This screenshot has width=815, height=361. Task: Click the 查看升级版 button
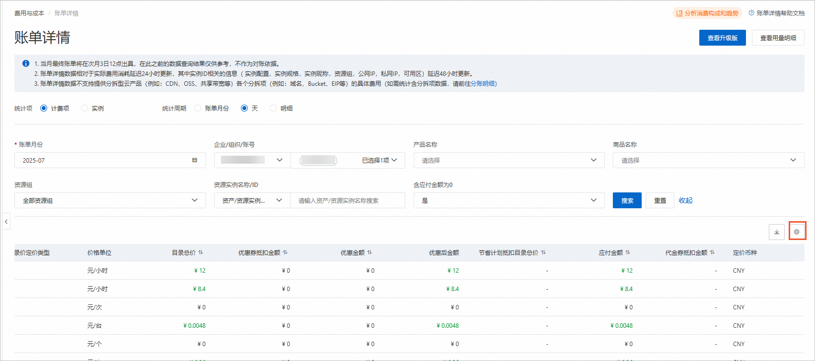click(x=723, y=38)
